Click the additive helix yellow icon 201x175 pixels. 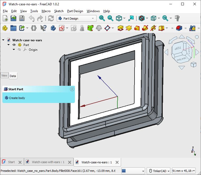coord(153,28)
